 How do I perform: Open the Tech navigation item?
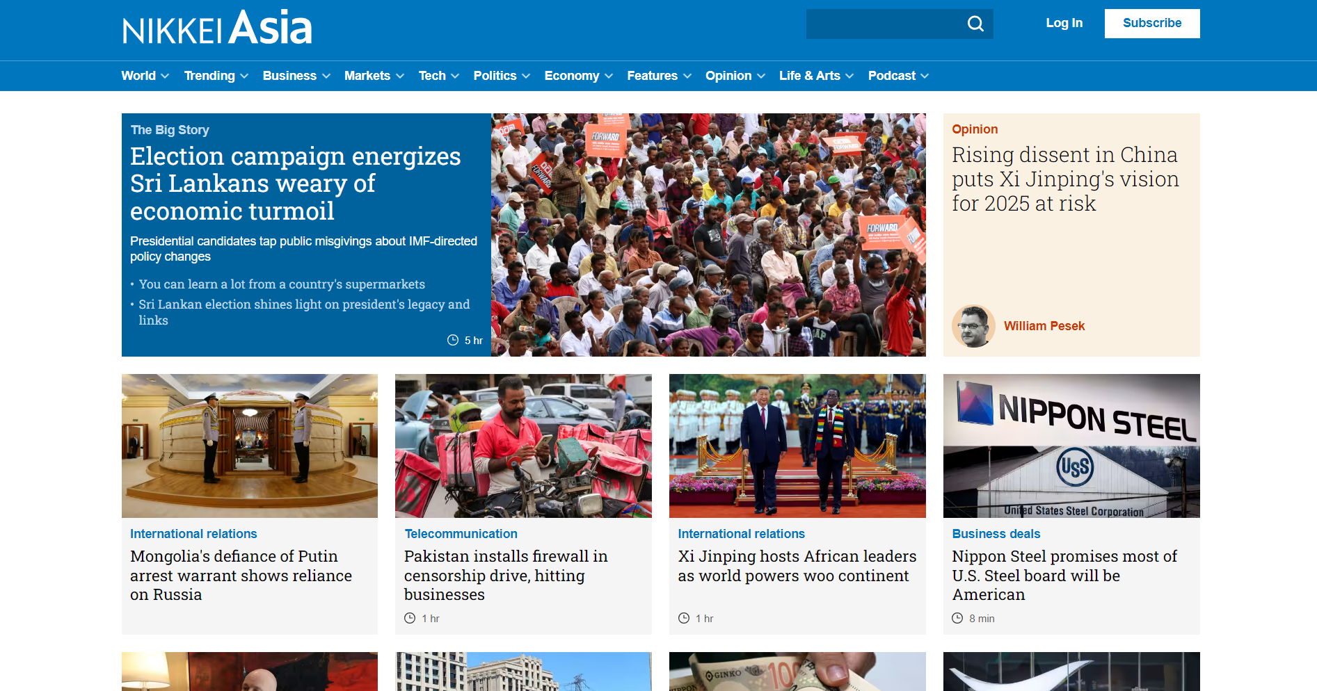point(432,76)
